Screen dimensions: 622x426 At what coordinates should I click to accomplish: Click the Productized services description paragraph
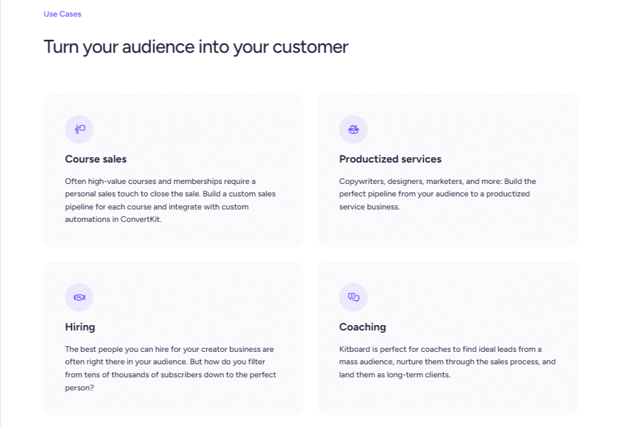click(x=437, y=194)
